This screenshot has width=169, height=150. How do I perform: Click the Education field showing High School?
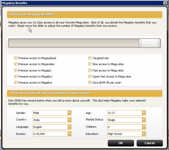click(x=126, y=134)
